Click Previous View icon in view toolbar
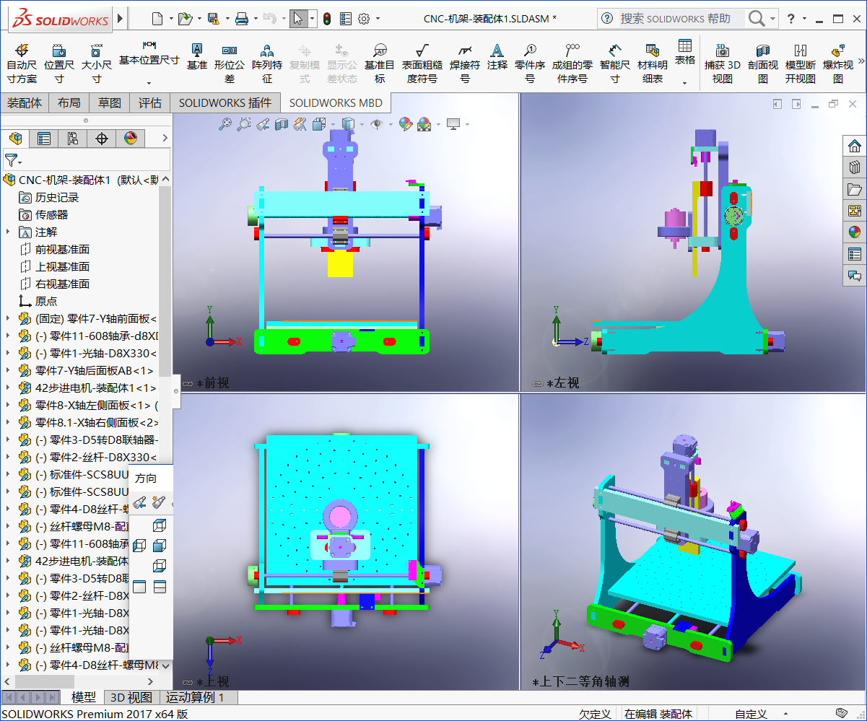The width and height of the screenshot is (867, 721). [263, 124]
